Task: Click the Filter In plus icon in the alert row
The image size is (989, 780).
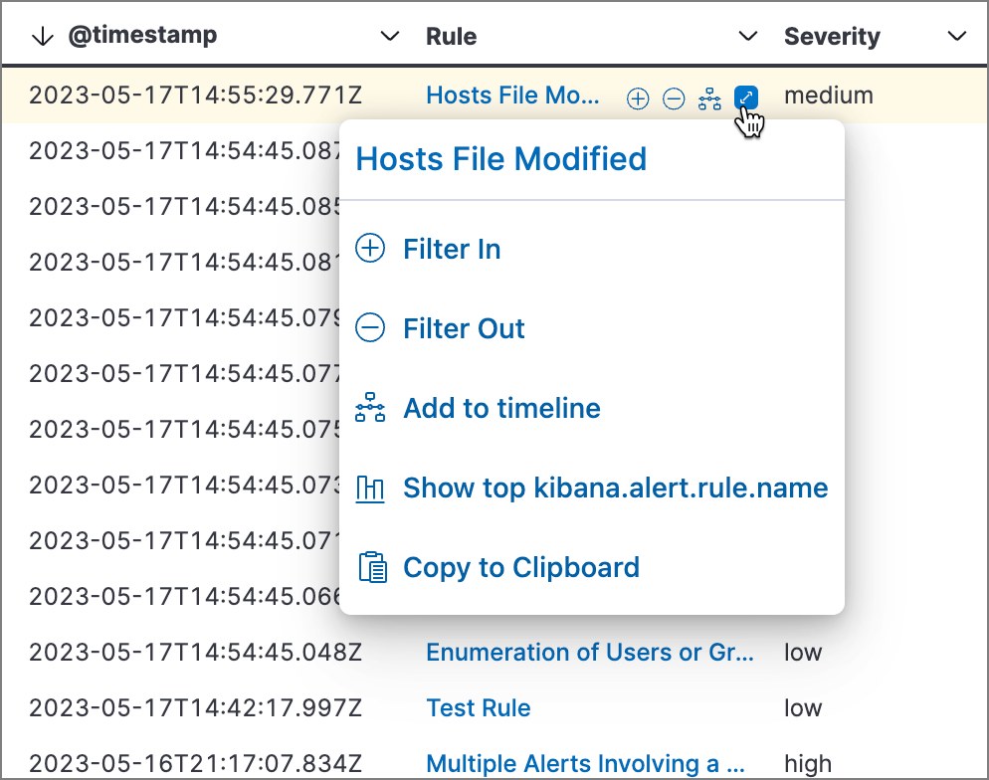Action: [638, 97]
